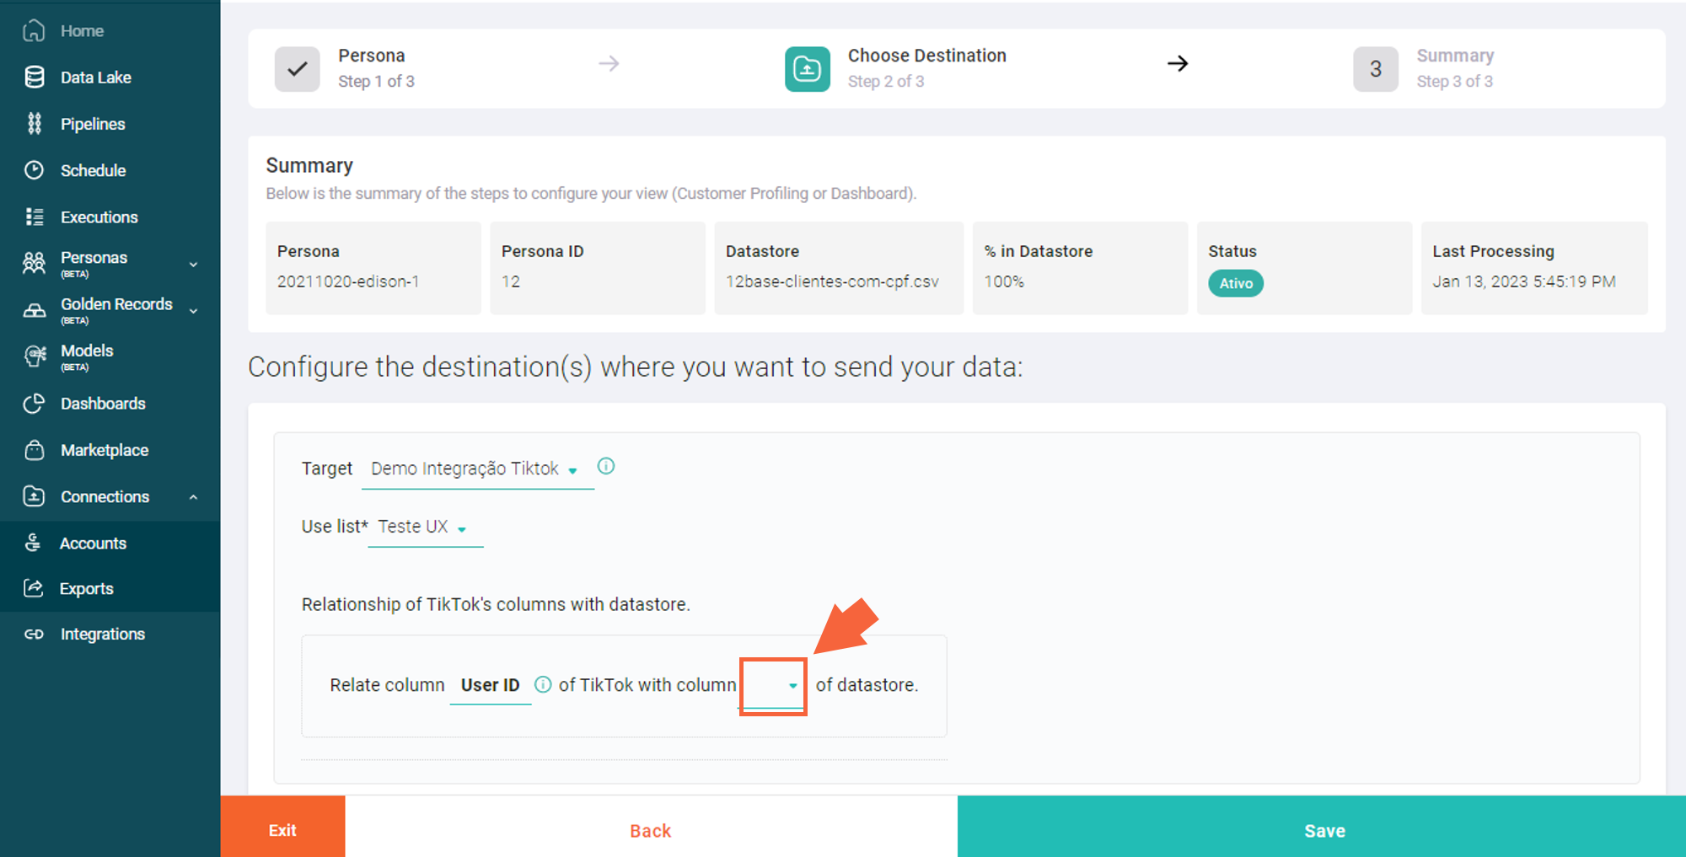This screenshot has width=1686, height=857.
Task: Click the Back button
Action: point(651,827)
